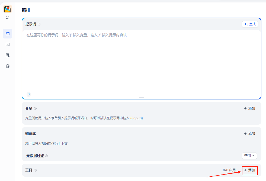Click the 编排 page heading

(26, 10)
